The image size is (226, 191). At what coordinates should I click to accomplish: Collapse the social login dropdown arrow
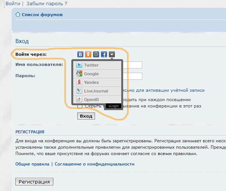click(112, 55)
